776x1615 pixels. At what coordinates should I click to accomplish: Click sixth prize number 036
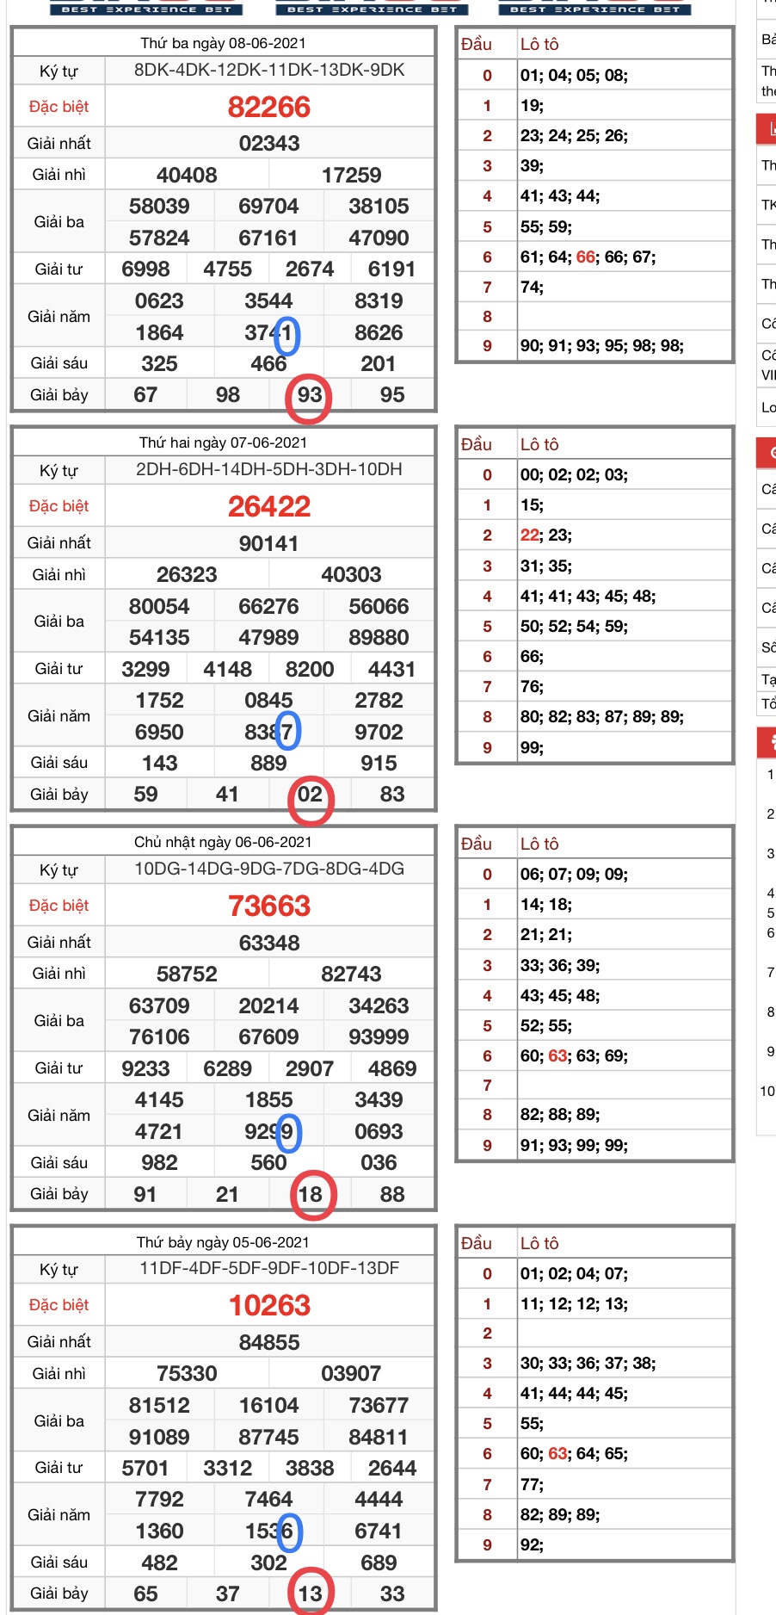[x=379, y=1162]
